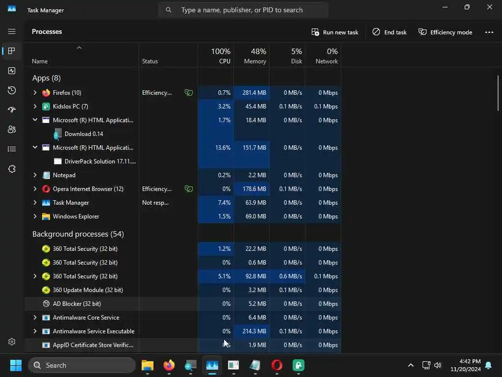Expand the Kidslox PC (7) group
This screenshot has width=502, height=377.
[x=35, y=107]
